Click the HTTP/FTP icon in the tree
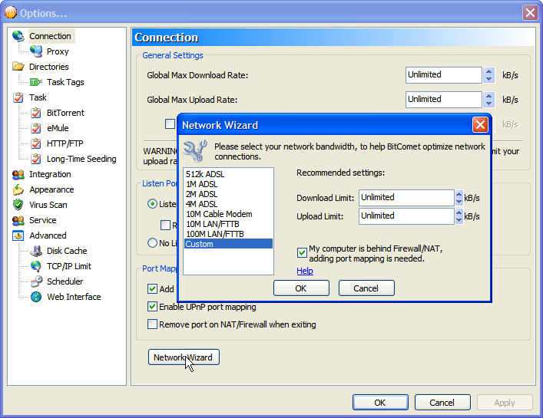This screenshot has height=418, width=543. tap(36, 143)
